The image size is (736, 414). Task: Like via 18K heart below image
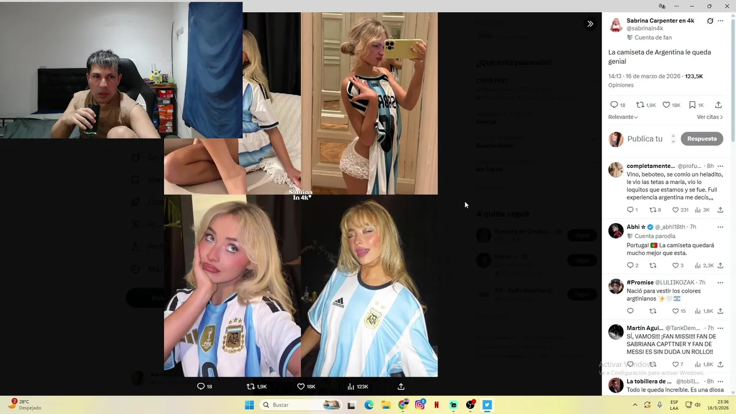pos(306,386)
